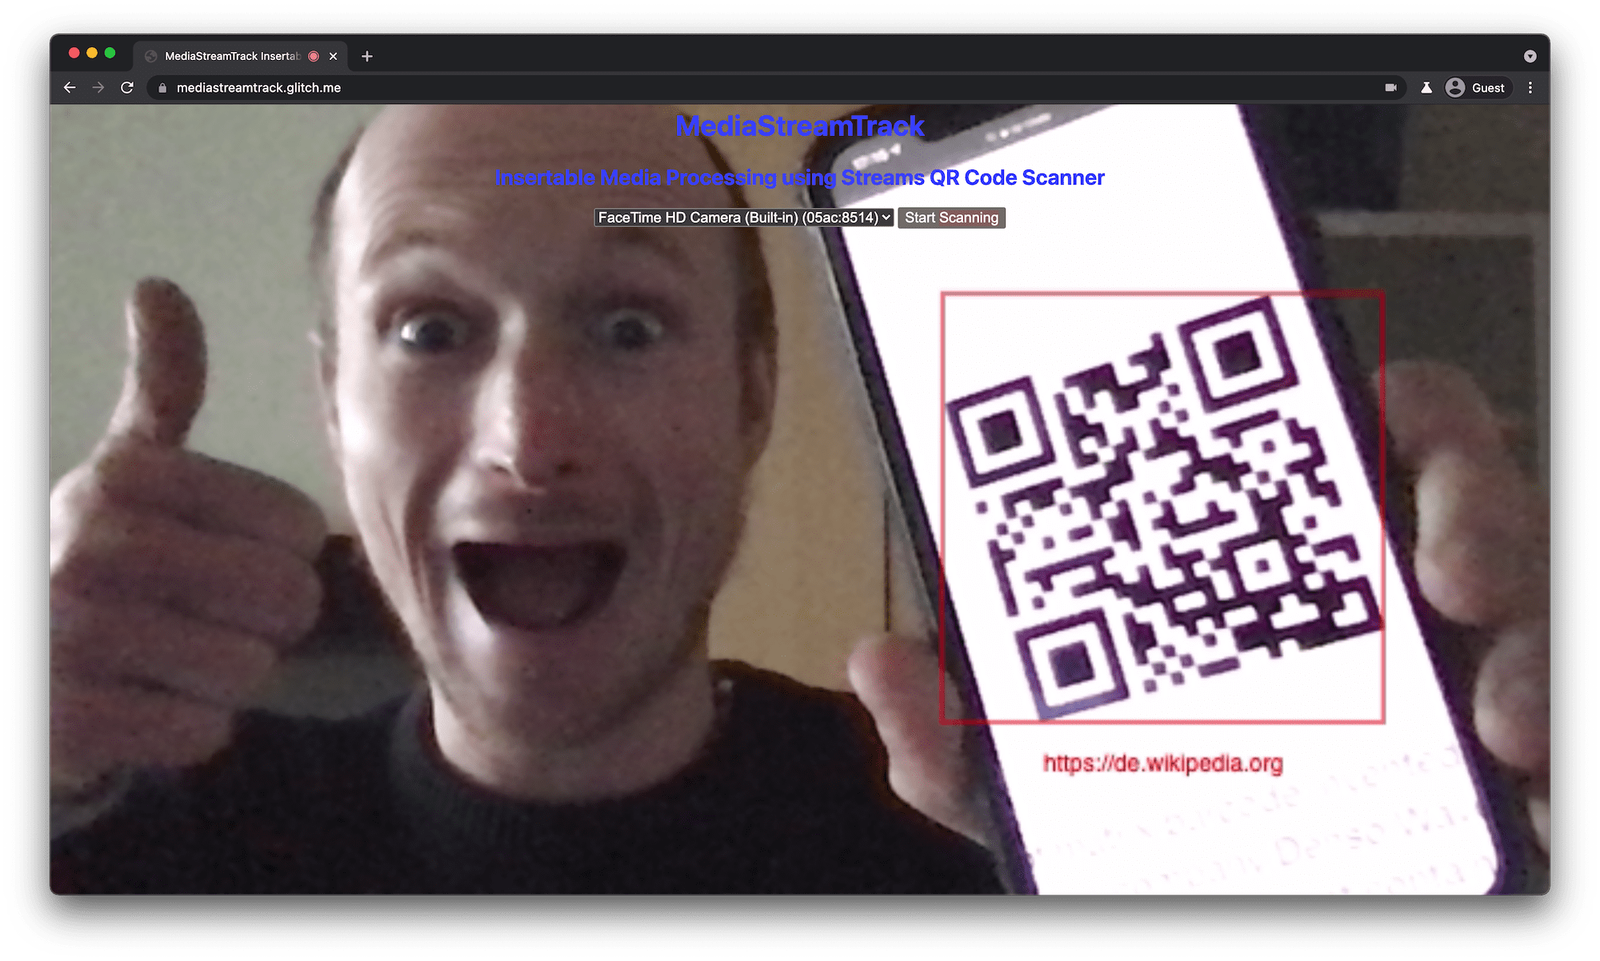The image size is (1600, 961).
Task: Click the Guest profile icon
Action: [1479, 88]
